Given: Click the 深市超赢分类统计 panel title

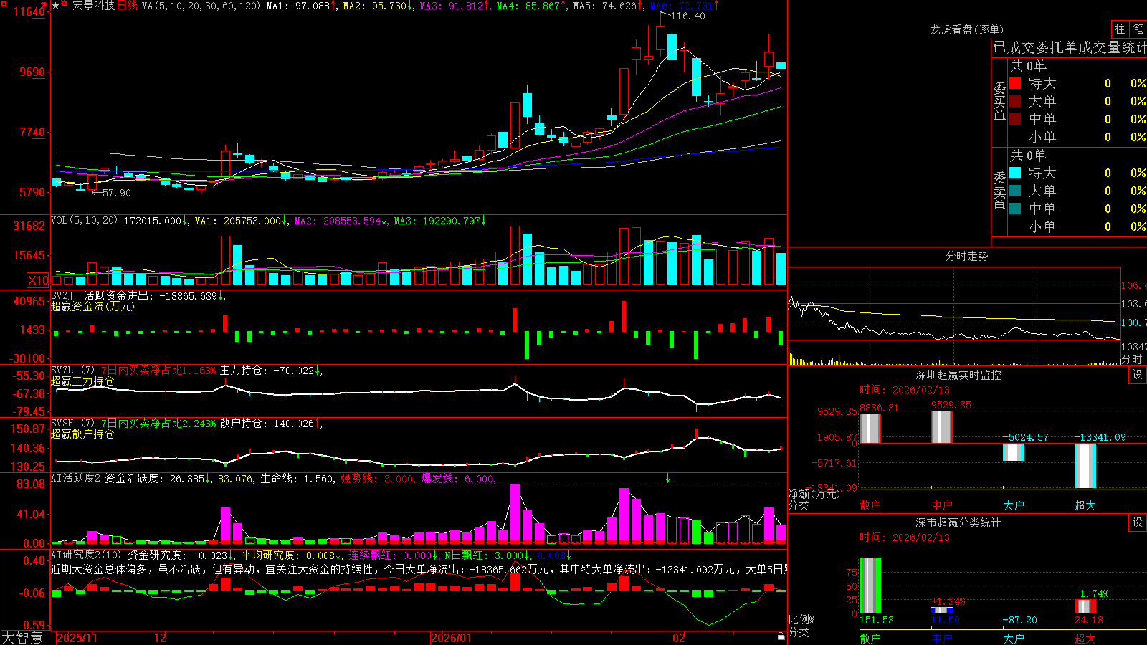Looking at the screenshot, I should tap(958, 522).
